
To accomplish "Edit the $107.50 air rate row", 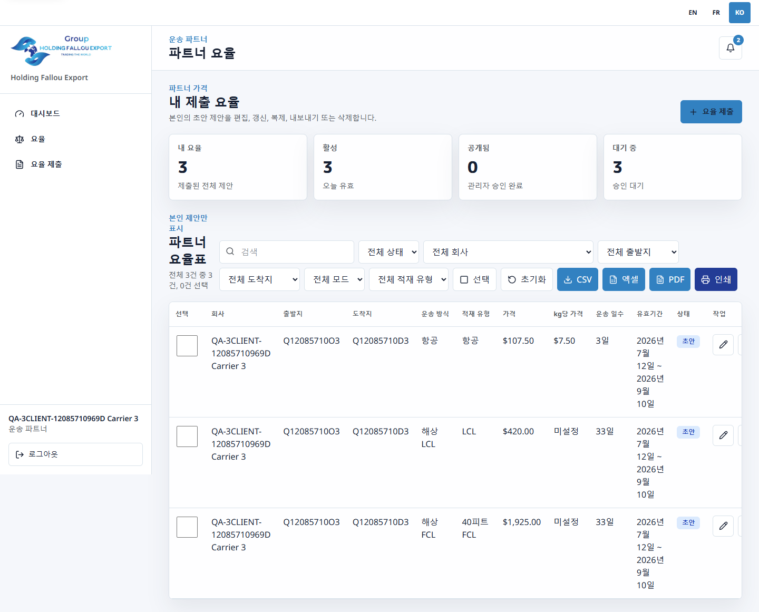I will click(723, 345).
